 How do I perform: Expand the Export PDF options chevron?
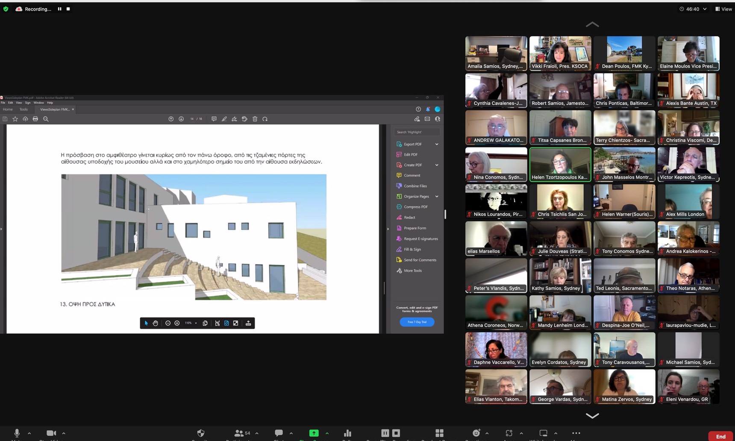(x=437, y=144)
